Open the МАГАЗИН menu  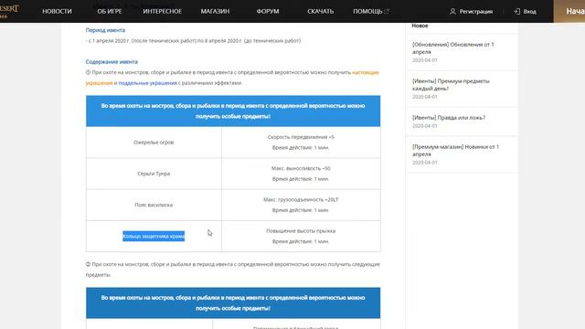tap(216, 12)
